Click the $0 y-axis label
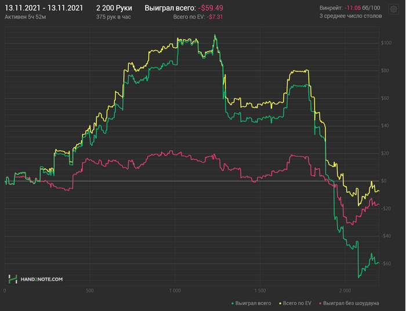Viewport: 406px width, 311px height. pos(384,181)
